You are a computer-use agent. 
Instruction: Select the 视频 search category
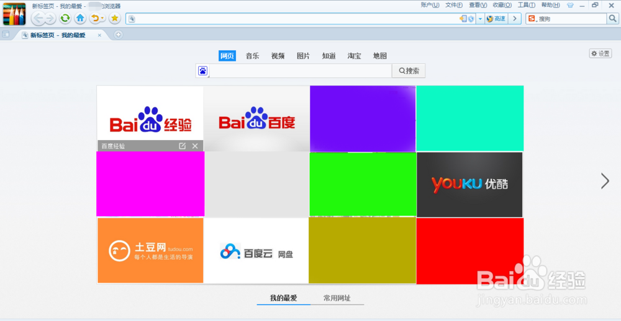pyautogui.click(x=278, y=56)
